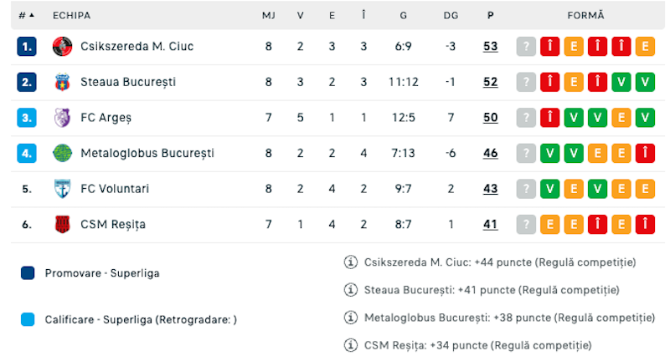Click the FC Voluntari anchor crest
Viewport: 670px width, 356px height.
(62, 189)
